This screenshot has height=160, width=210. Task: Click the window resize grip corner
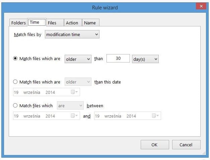click(x=204, y=153)
